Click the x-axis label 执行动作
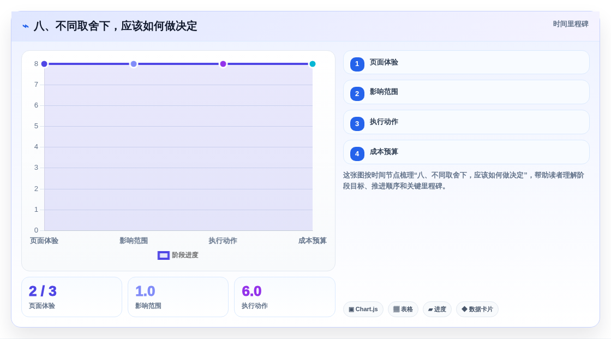This screenshot has height=339, width=611. [223, 241]
